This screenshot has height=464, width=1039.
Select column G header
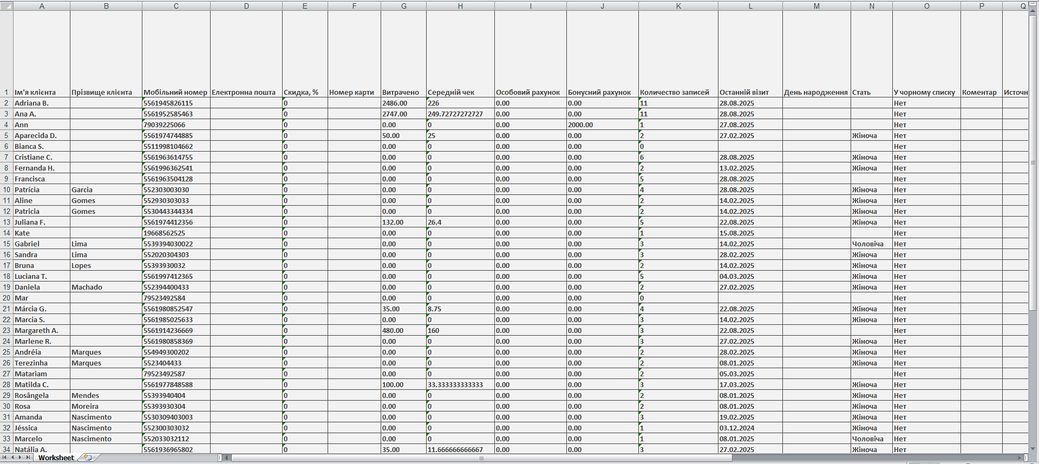click(403, 6)
